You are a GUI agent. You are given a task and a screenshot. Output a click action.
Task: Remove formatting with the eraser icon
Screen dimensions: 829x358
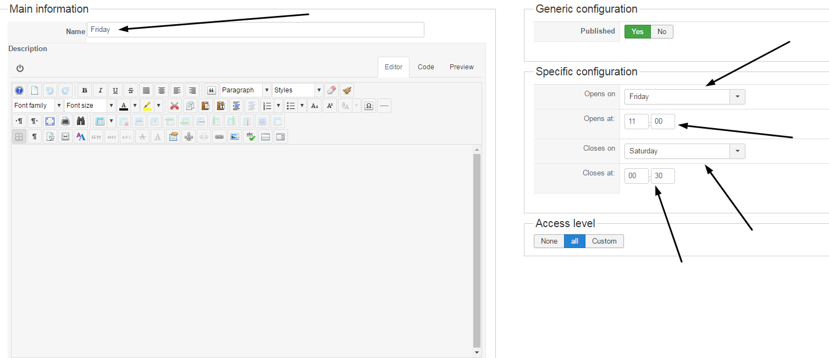click(x=331, y=90)
